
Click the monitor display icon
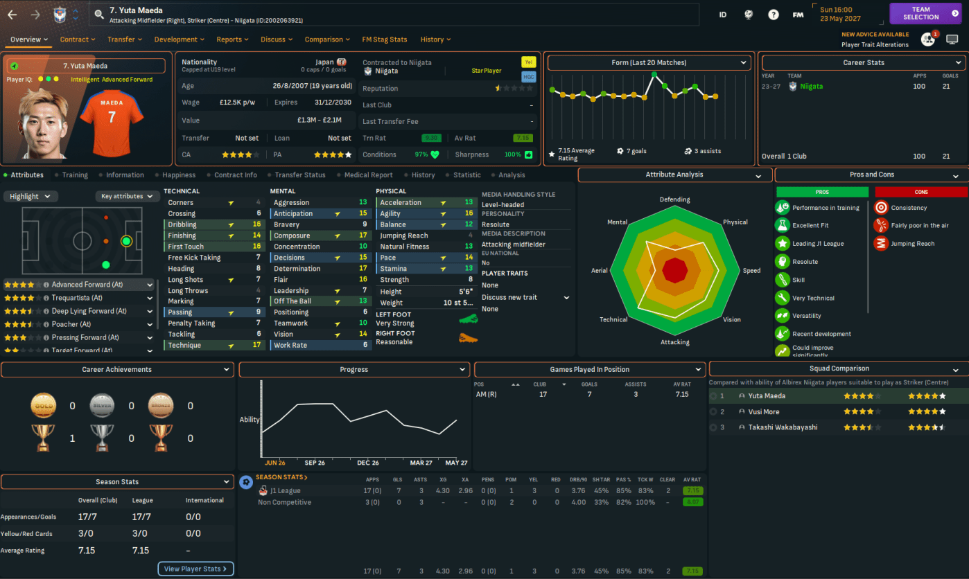[952, 39]
